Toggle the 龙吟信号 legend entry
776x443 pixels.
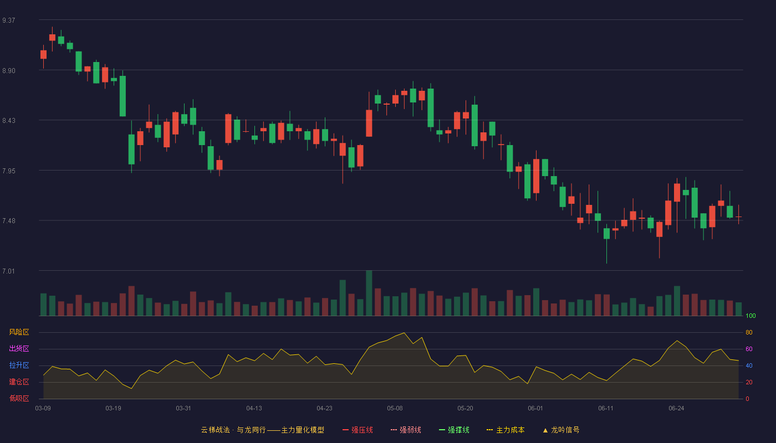tap(560, 430)
